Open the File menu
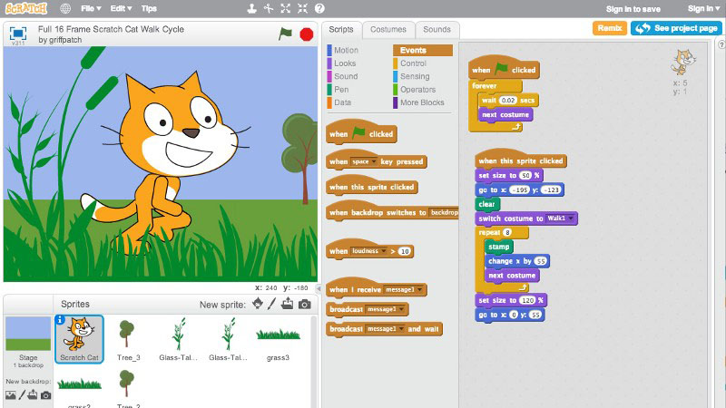The height and width of the screenshot is (408, 726). 91,8
